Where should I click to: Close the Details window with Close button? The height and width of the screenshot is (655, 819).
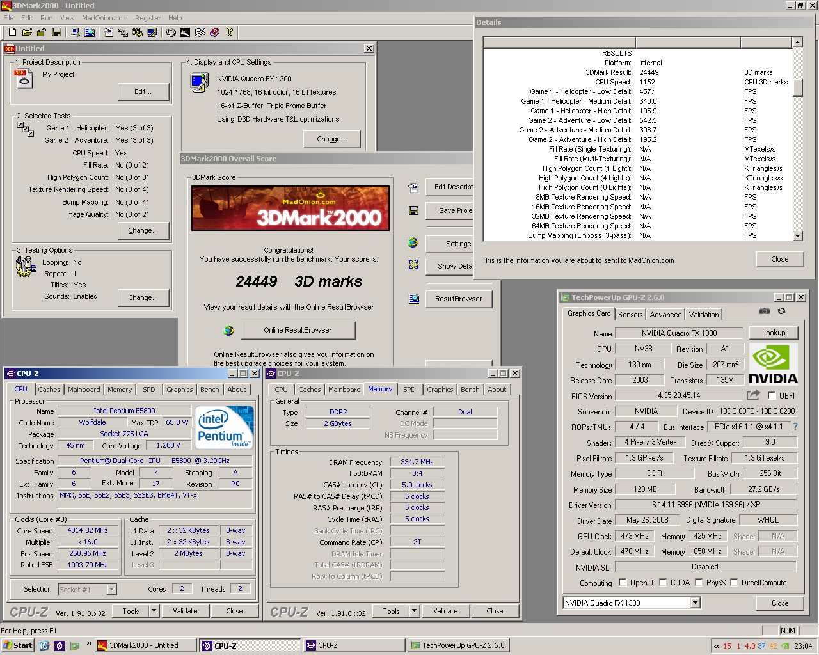pyautogui.click(x=780, y=259)
